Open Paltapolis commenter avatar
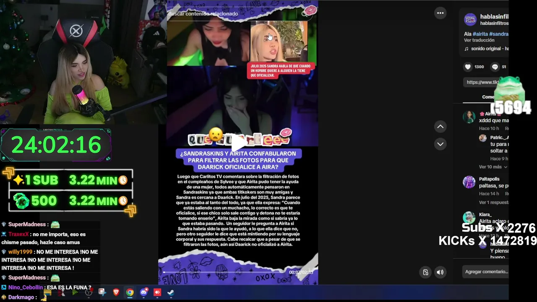 (469, 182)
